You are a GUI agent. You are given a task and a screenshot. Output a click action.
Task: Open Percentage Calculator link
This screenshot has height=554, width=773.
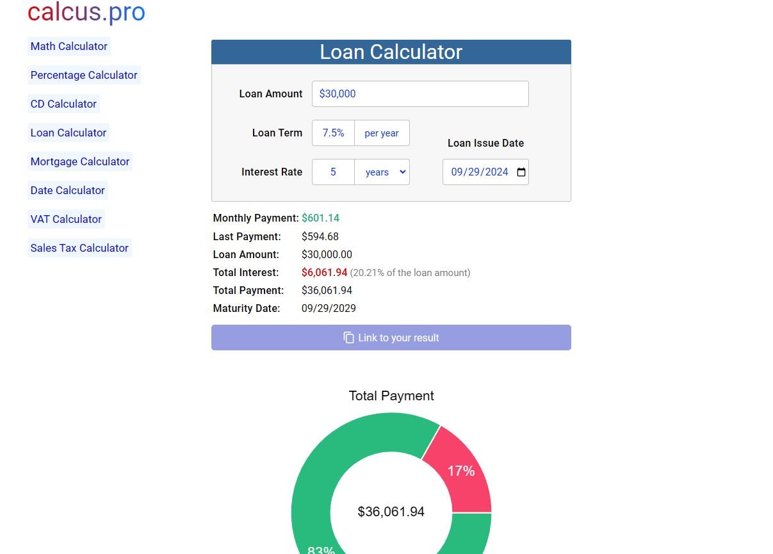(x=84, y=75)
